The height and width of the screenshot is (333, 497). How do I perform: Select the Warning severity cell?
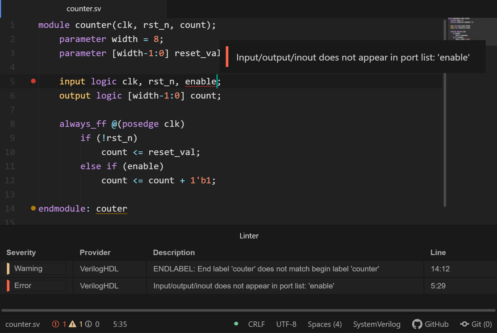pos(36,269)
